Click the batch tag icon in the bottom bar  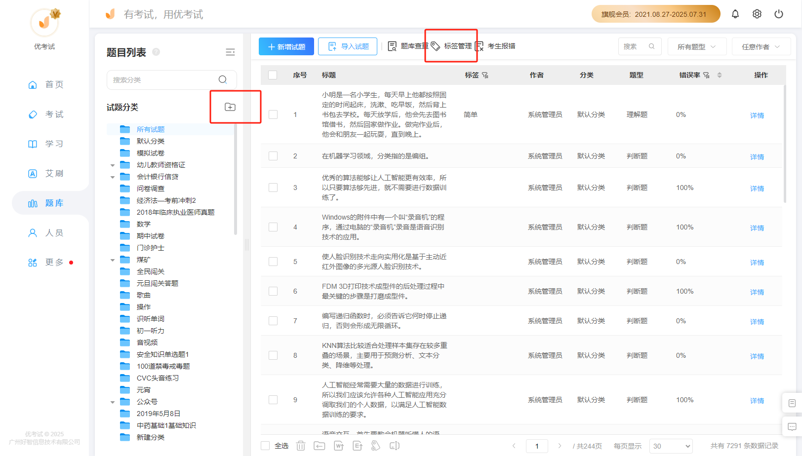coord(376,446)
